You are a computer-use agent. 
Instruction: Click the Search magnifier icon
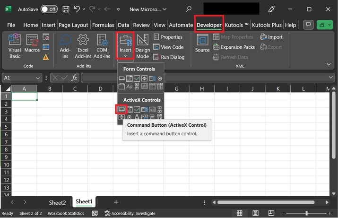click(189, 9)
